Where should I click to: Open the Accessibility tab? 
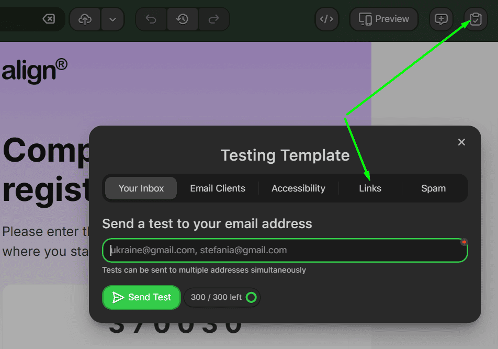pyautogui.click(x=299, y=188)
